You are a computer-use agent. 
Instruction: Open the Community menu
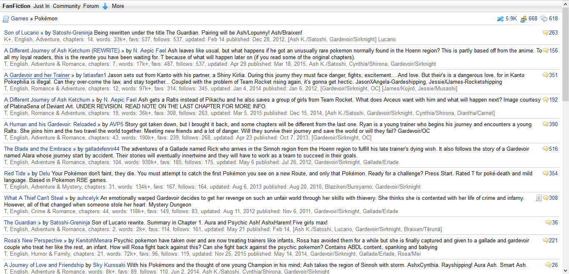coord(67,6)
